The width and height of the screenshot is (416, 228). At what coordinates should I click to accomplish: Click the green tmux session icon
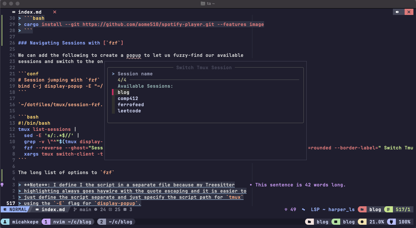pos(336,222)
